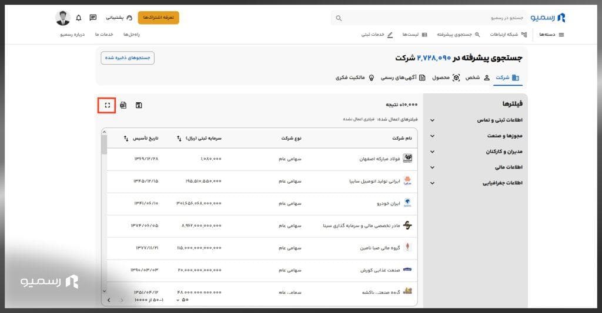
Task: Open the notifications bell
Action: tap(79, 18)
